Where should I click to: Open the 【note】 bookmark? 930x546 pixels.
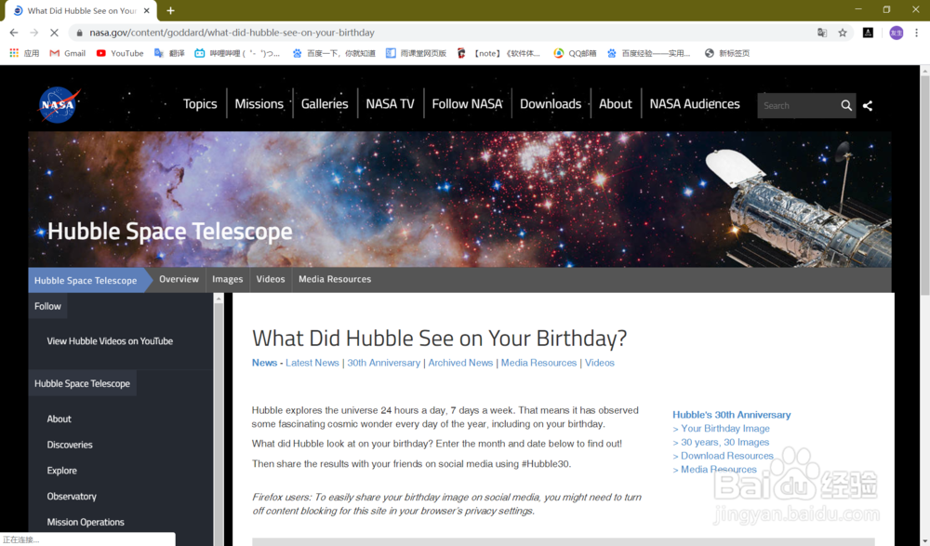[498, 53]
